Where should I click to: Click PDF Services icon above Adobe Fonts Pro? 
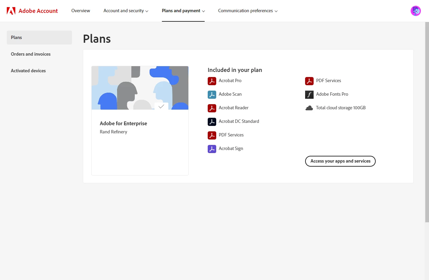[309, 81]
